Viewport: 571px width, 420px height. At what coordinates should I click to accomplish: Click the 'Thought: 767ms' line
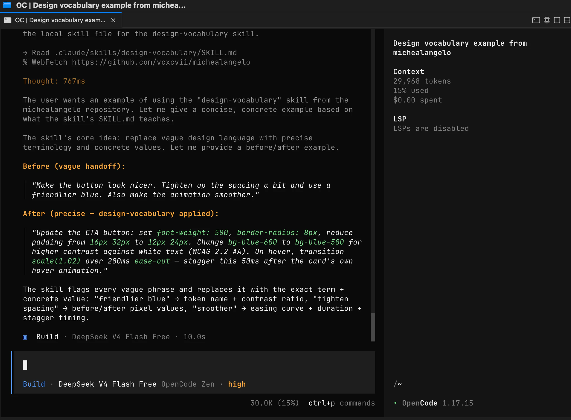point(54,81)
